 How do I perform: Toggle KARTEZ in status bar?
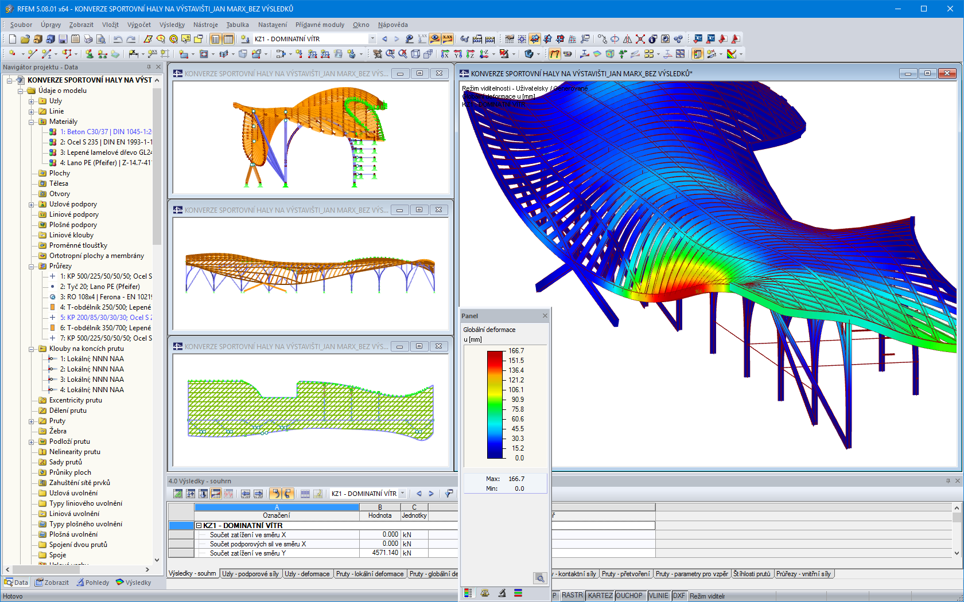click(600, 596)
